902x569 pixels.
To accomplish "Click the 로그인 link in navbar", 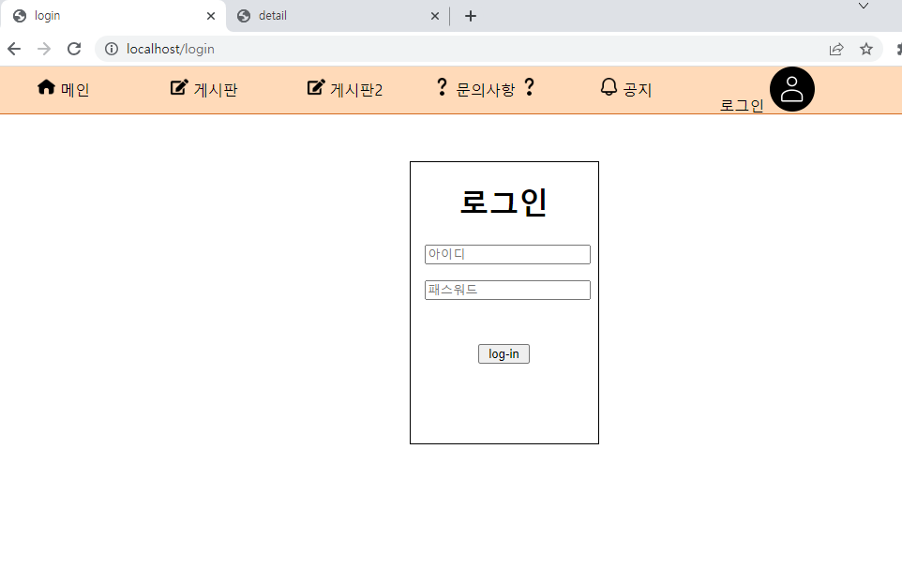I will [x=742, y=105].
